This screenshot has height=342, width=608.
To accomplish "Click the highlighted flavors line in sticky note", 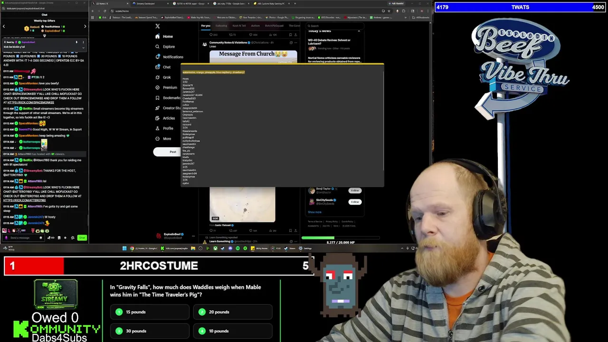I will pos(214,72).
